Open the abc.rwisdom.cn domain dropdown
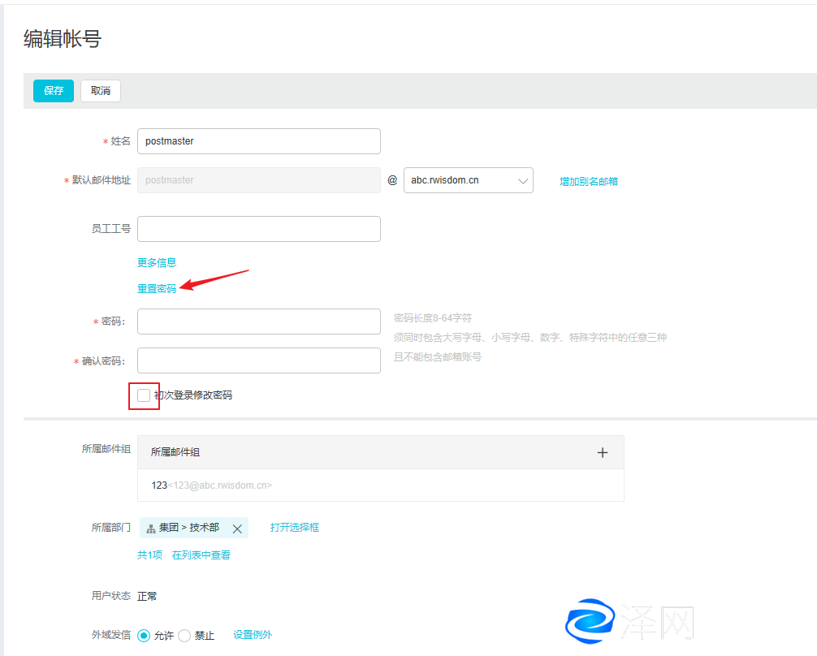The height and width of the screenshot is (656, 817). click(468, 180)
